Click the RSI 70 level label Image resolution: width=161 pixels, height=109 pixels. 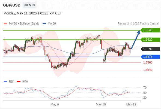pyautogui.click(x=145, y=87)
